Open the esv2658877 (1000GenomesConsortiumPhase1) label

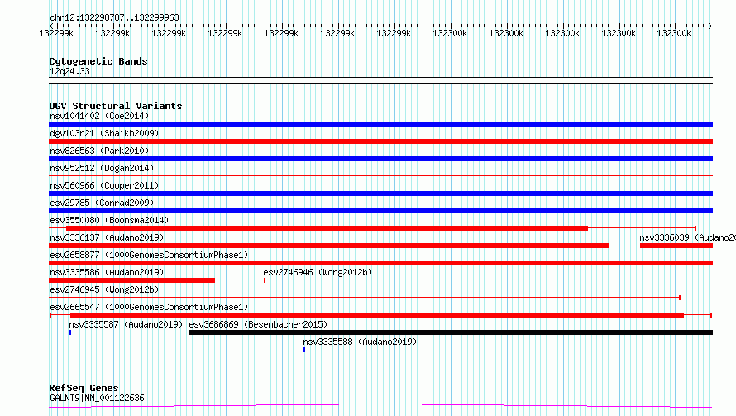(149, 255)
